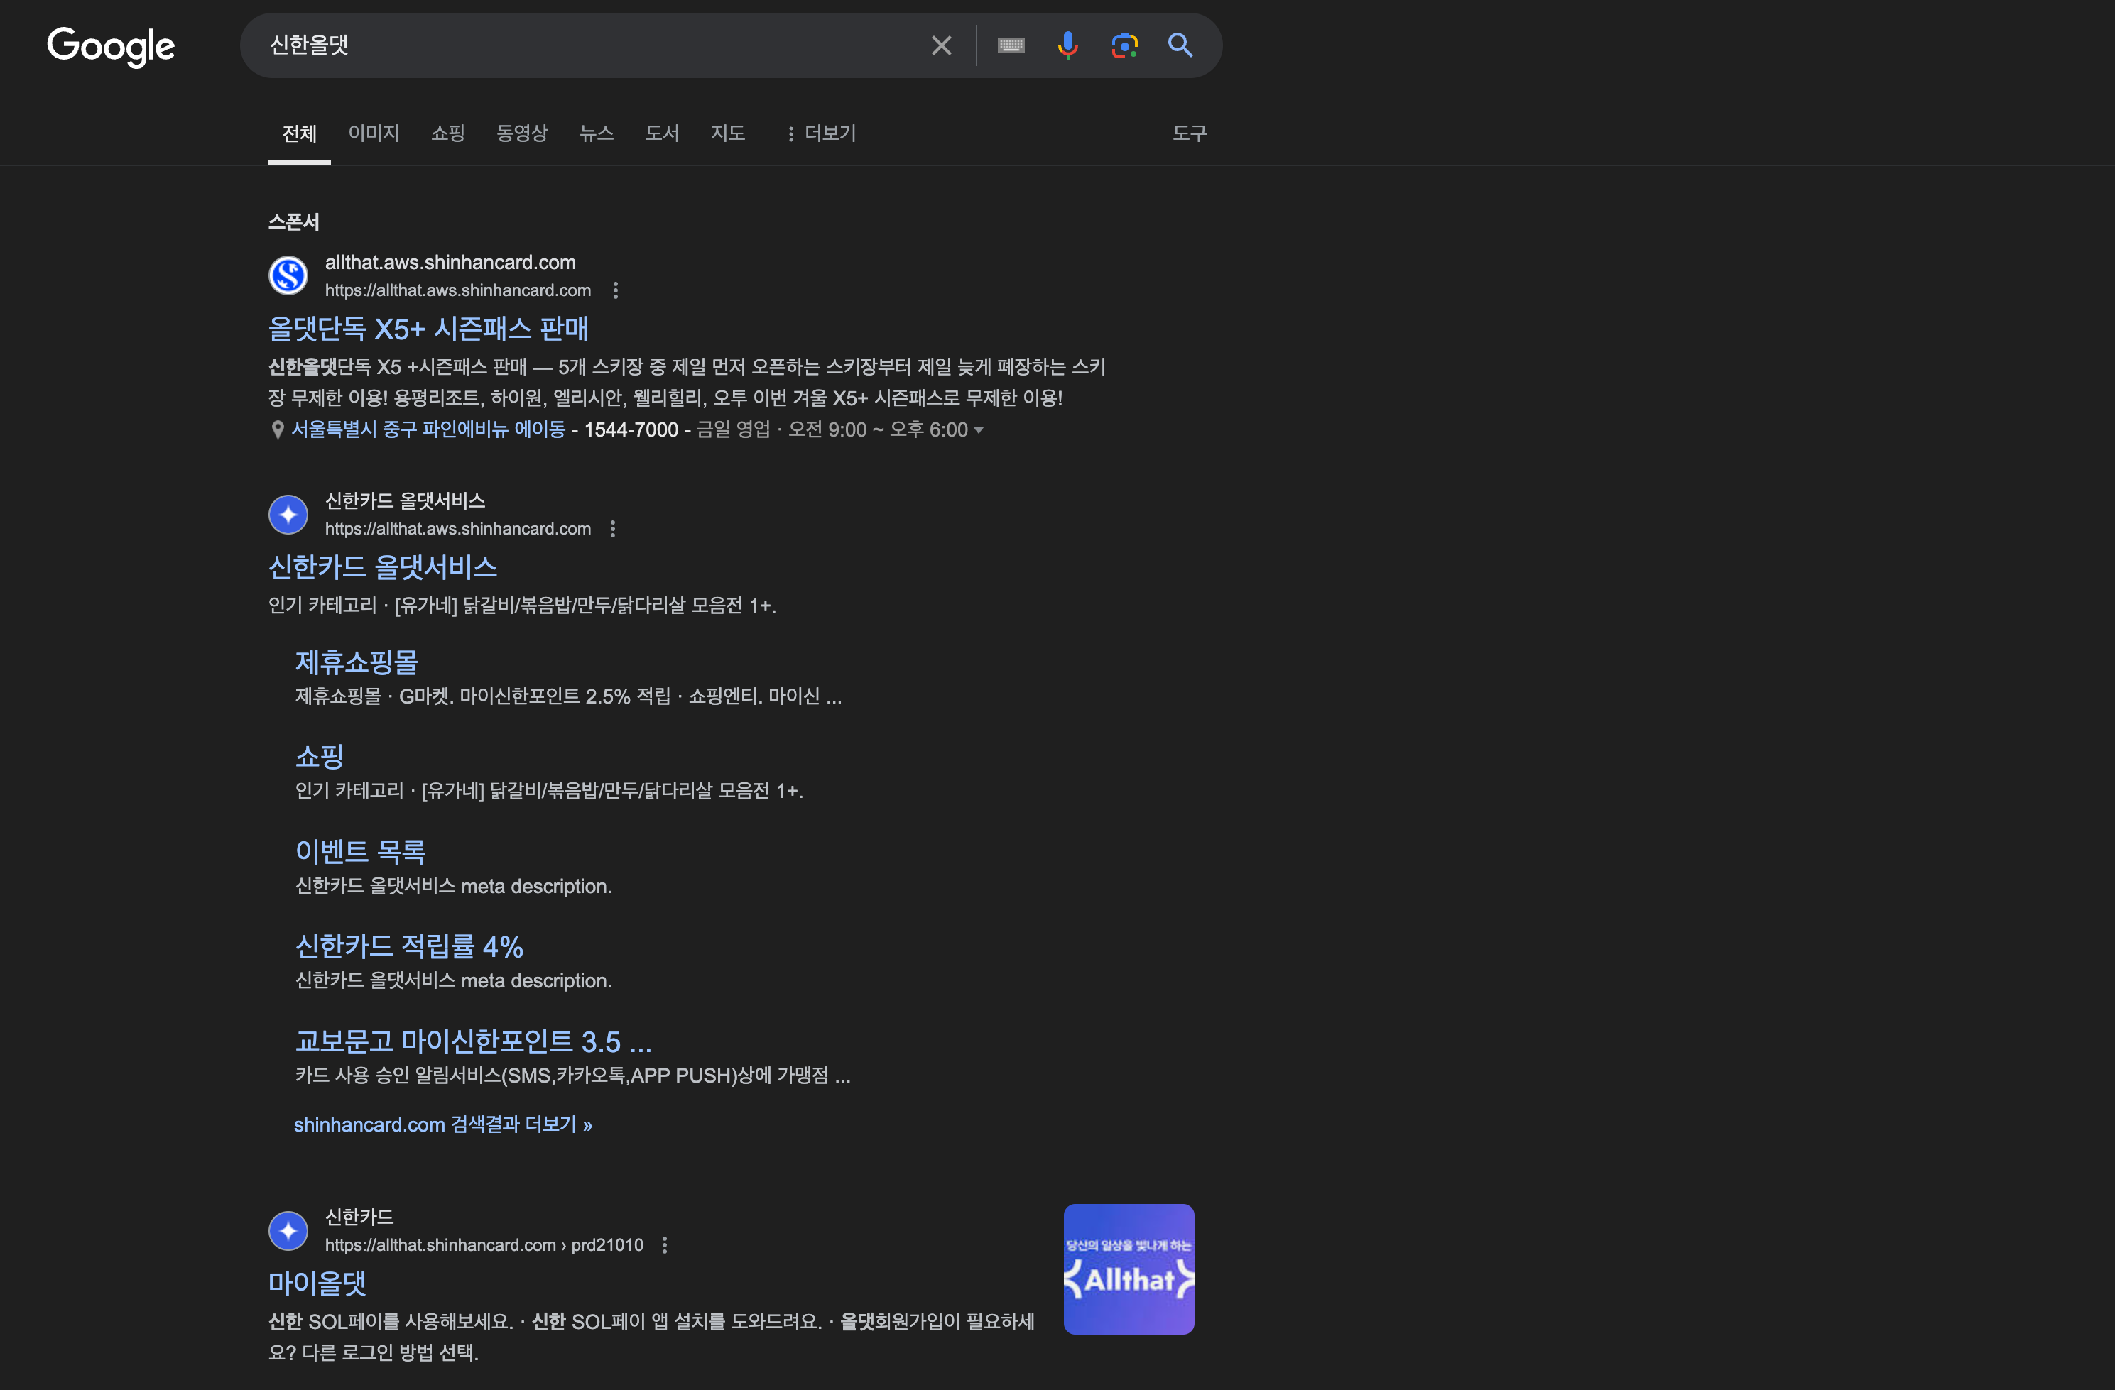The image size is (2115, 1390).
Task: Go to Google home via logo
Action: (x=111, y=46)
